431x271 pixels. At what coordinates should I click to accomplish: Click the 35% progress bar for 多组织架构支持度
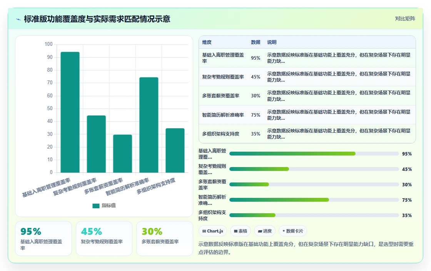tap(314, 215)
